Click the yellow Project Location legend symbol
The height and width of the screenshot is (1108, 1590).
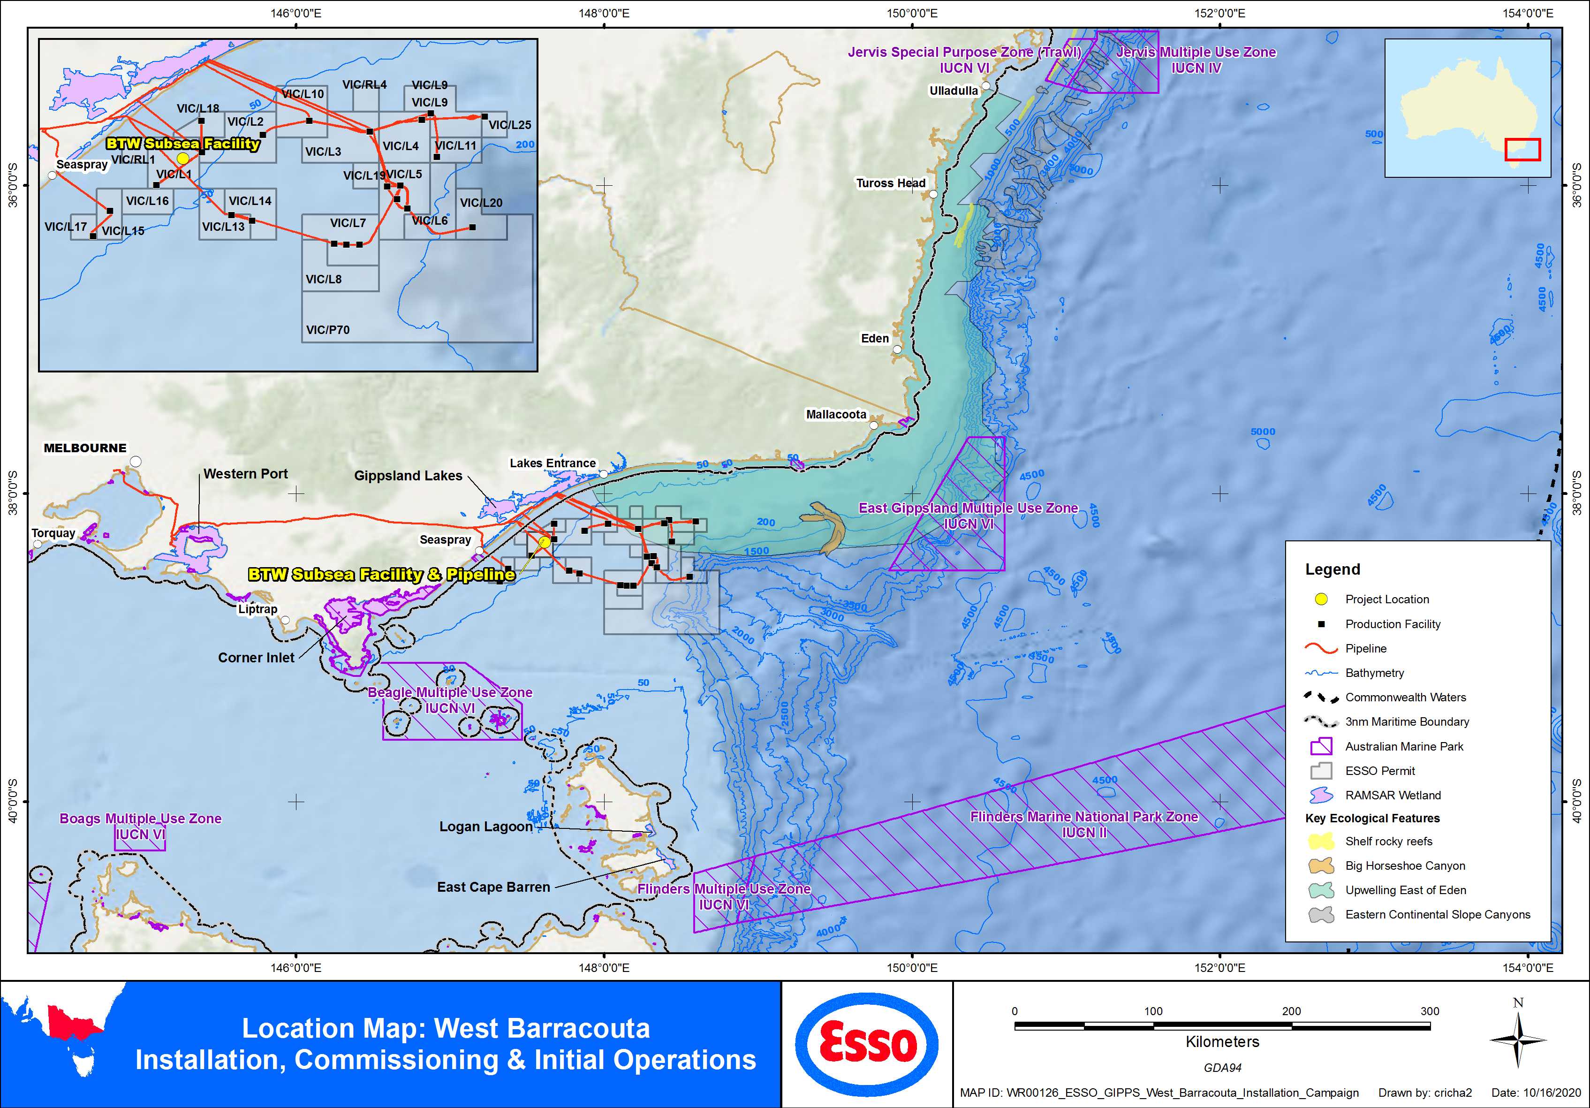click(x=1321, y=599)
